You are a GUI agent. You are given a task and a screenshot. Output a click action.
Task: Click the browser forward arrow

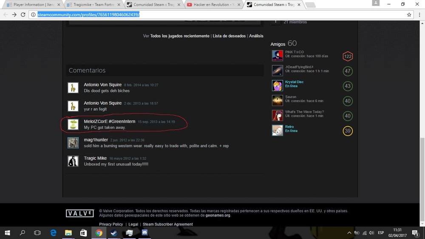14,14
